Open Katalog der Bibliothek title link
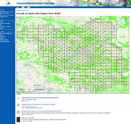131x124 pixels. pos(28,118)
